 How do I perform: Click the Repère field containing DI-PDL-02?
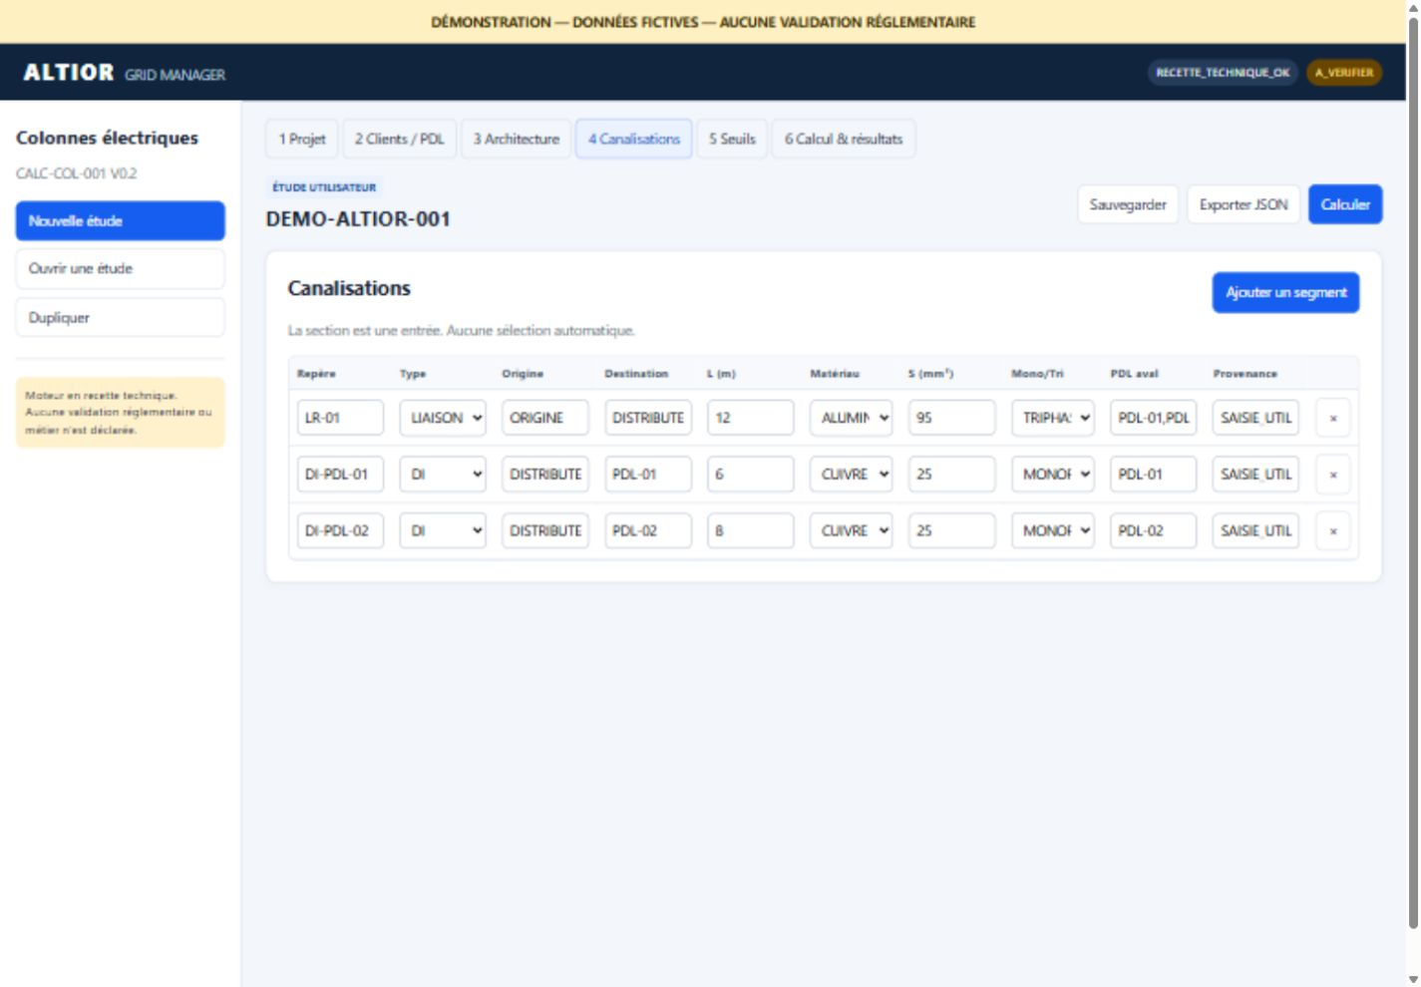340,530
